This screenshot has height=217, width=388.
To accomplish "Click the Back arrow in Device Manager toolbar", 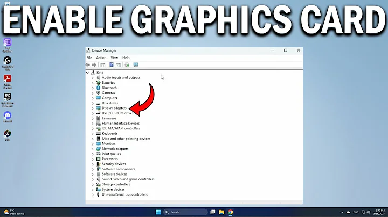I will (x=88, y=65).
